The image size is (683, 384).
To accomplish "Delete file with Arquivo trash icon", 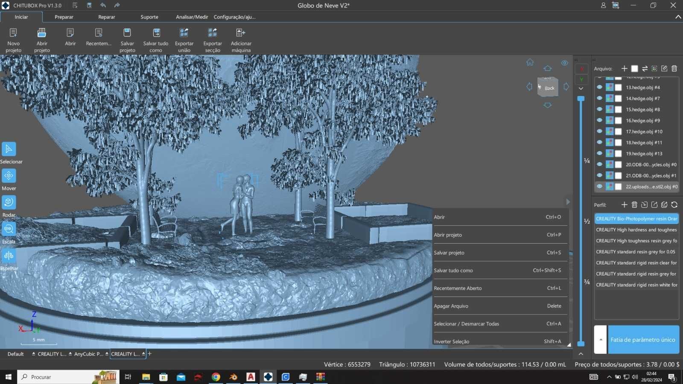I will coord(674,68).
